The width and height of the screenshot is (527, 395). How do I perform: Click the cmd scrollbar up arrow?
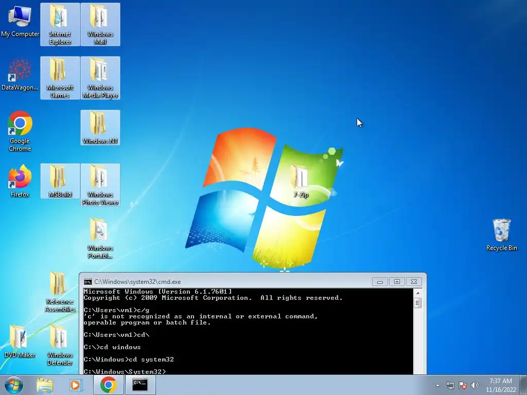point(418,293)
